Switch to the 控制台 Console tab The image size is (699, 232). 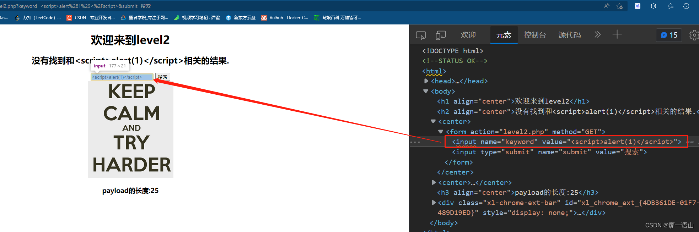pos(535,35)
